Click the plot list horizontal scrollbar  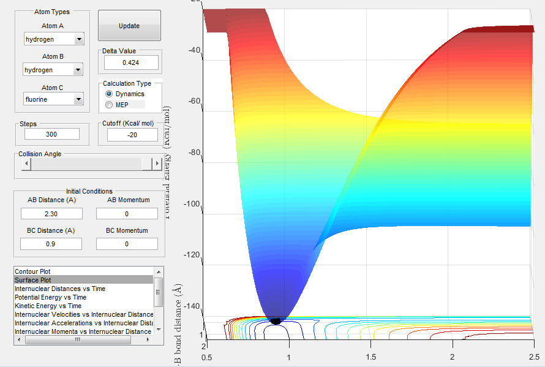(x=78, y=339)
